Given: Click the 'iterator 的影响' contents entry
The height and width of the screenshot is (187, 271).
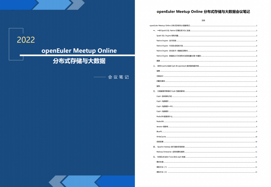Looking at the screenshot, I should 162,126.
